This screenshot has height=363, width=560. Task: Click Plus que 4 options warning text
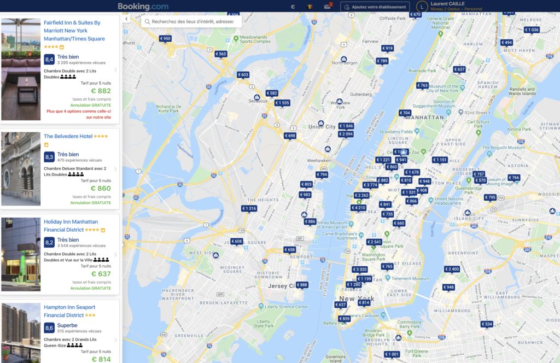point(79,114)
